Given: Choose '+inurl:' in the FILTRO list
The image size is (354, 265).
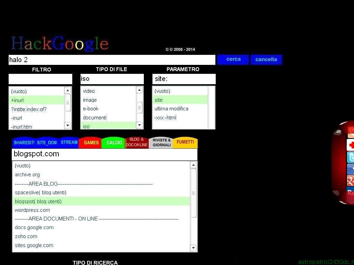Looking at the screenshot, I should click(x=37, y=100).
